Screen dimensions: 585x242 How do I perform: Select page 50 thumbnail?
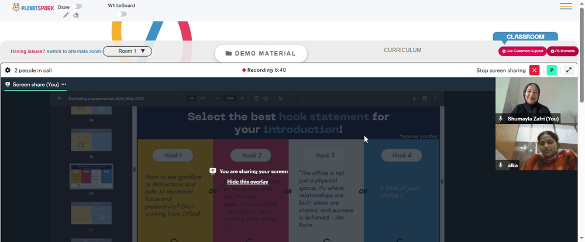(91, 177)
